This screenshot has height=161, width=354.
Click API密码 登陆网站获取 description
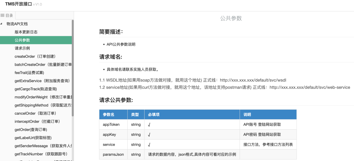(262, 135)
